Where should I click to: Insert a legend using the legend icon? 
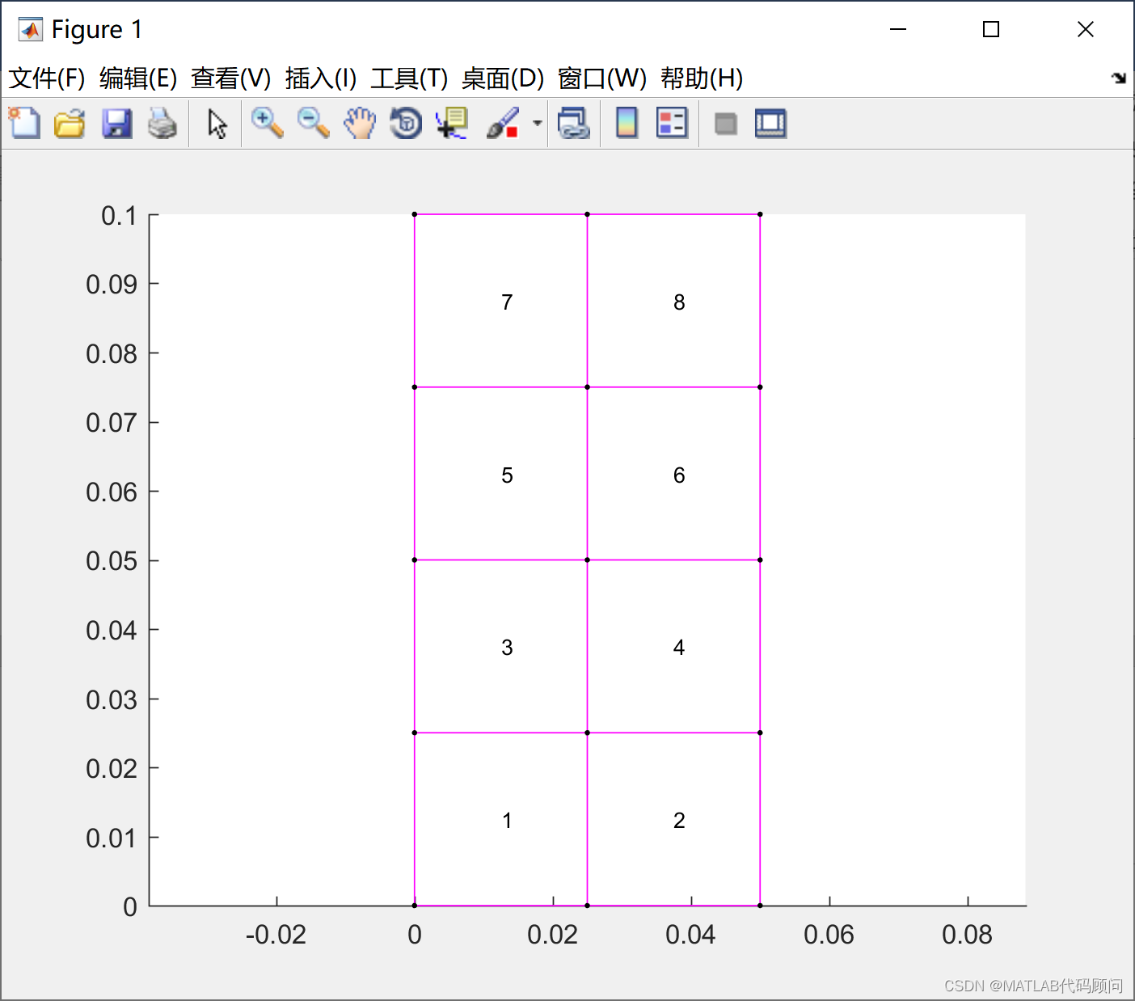coord(672,123)
